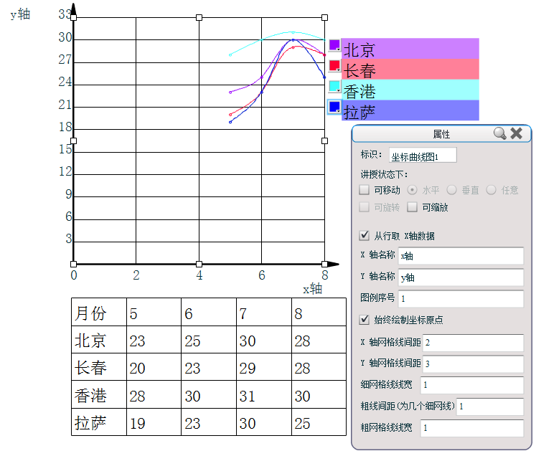Click the top-right resize handle of the chart

[325, 17]
